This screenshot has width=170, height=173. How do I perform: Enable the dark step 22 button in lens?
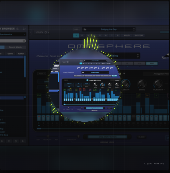coord(106,100)
